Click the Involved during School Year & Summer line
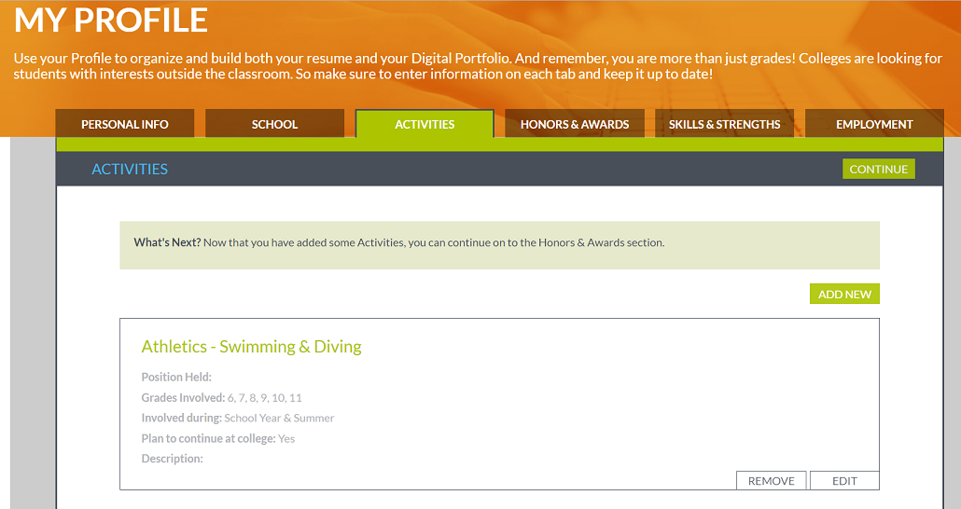The width and height of the screenshot is (961, 509). tap(237, 419)
